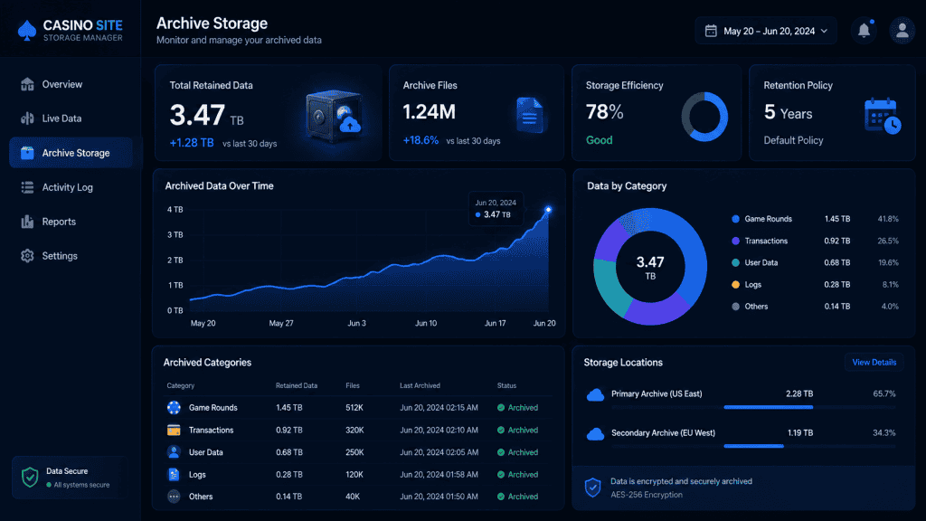The image size is (926, 521).
Task: Click the calendar icon in date range
Action: click(711, 31)
